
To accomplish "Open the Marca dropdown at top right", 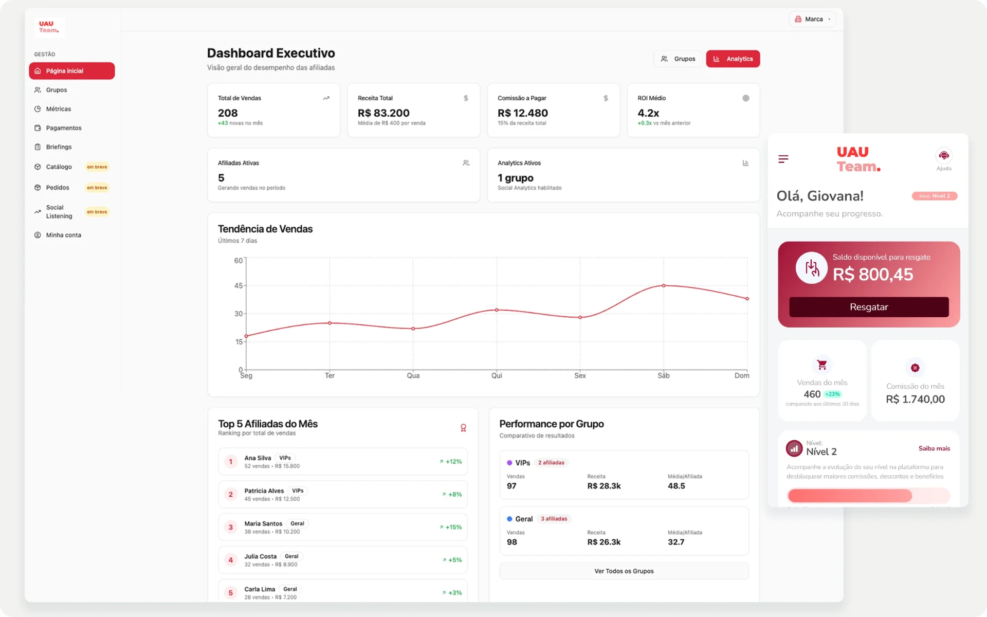I will coord(812,19).
